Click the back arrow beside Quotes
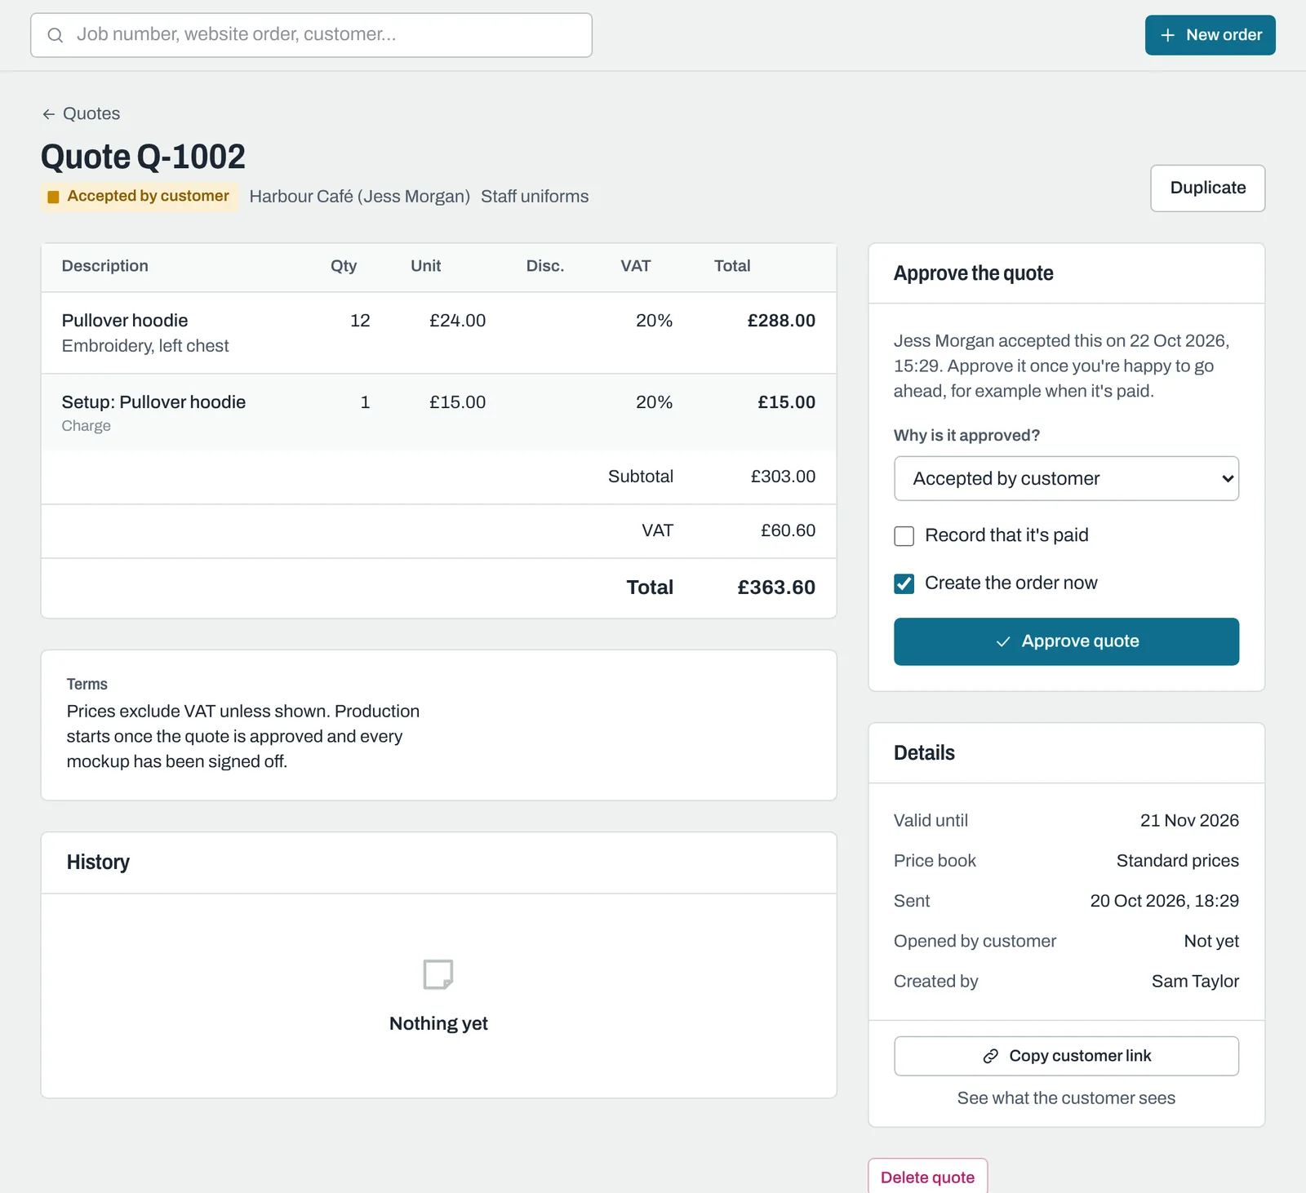This screenshot has width=1306, height=1193. tap(49, 114)
